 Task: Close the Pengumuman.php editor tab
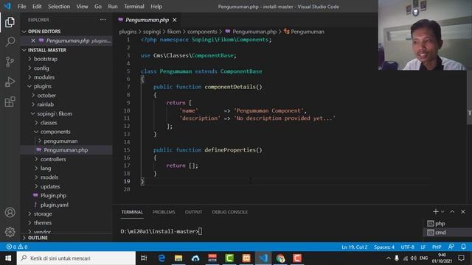point(175,20)
